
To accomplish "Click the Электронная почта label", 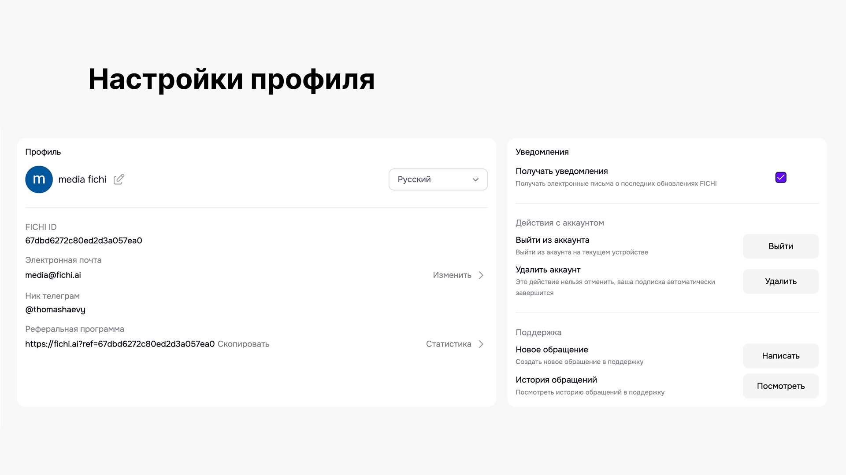I will pyautogui.click(x=63, y=260).
